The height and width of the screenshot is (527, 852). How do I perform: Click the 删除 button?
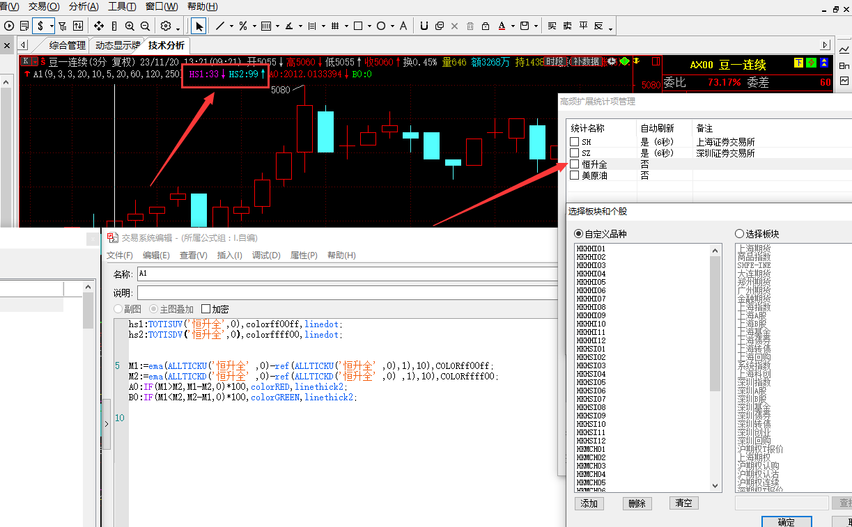click(x=637, y=503)
